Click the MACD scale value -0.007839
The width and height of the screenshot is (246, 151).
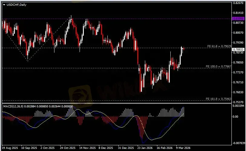(x=239, y=143)
